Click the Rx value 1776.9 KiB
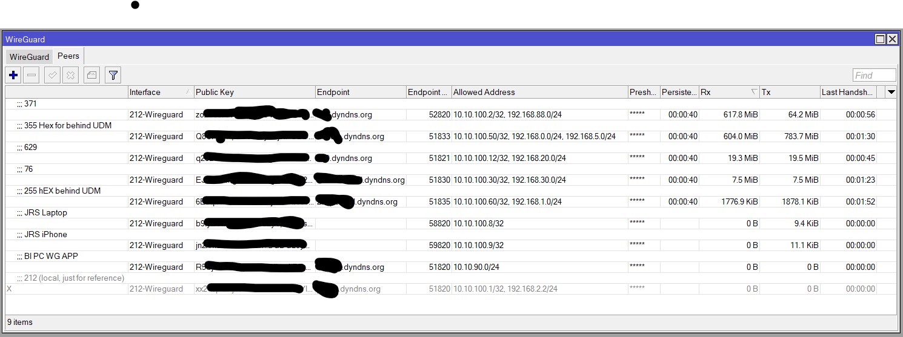The height and width of the screenshot is (337, 903). click(x=739, y=201)
